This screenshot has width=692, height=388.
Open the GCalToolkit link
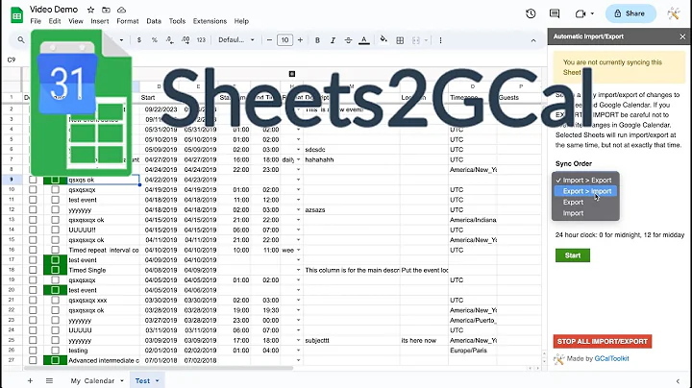point(611,358)
